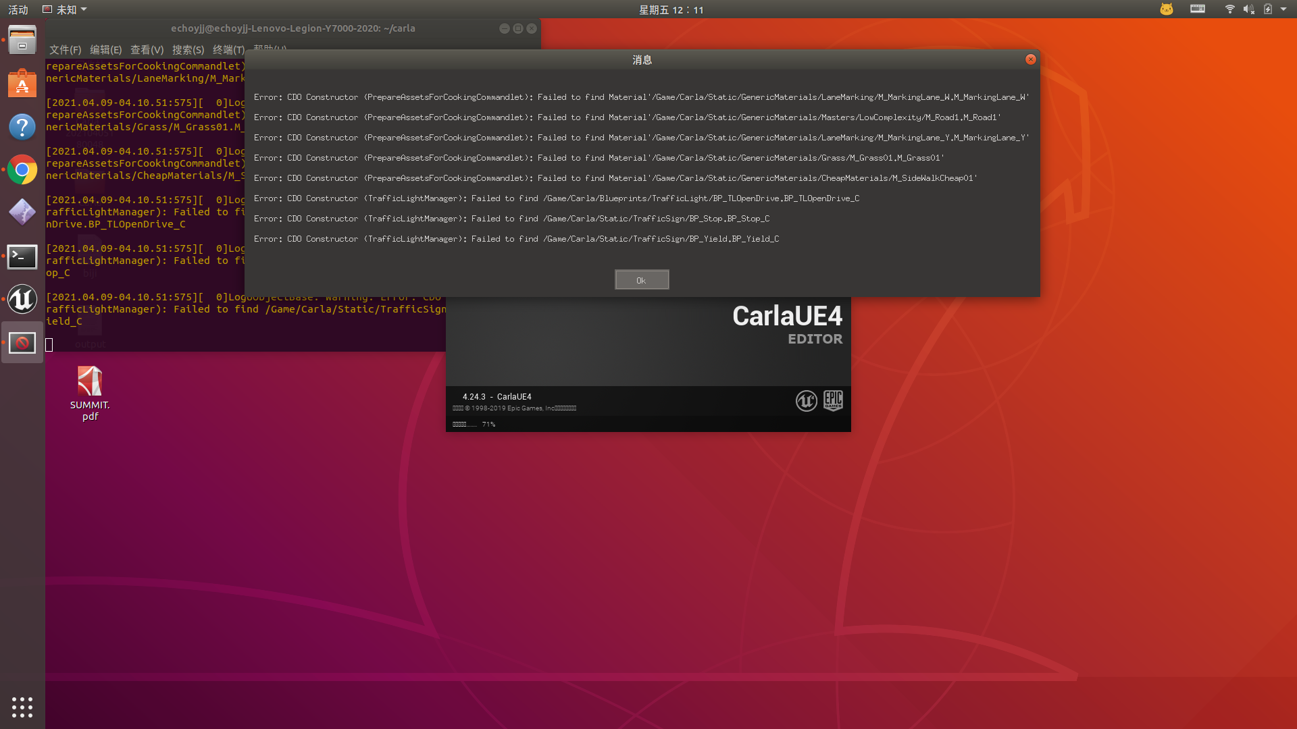1297x729 pixels.
Task: Click 活动 in the top bar
Action: 18,9
